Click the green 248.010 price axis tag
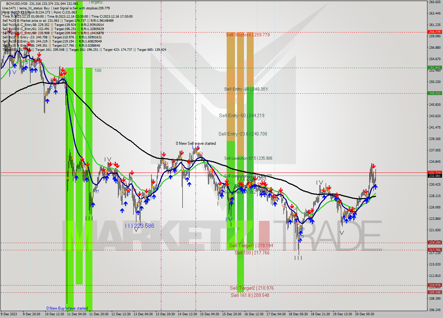Image resolution: width=443 pixels, height=318 pixels. [435, 93]
